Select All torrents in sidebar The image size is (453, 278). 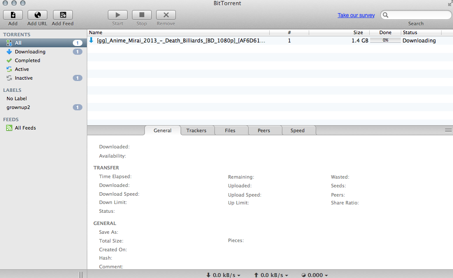43,43
